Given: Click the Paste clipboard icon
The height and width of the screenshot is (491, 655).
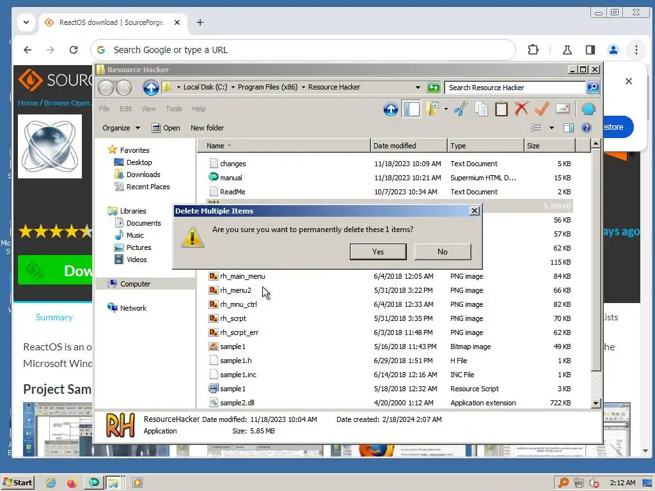Looking at the screenshot, I should pos(501,109).
